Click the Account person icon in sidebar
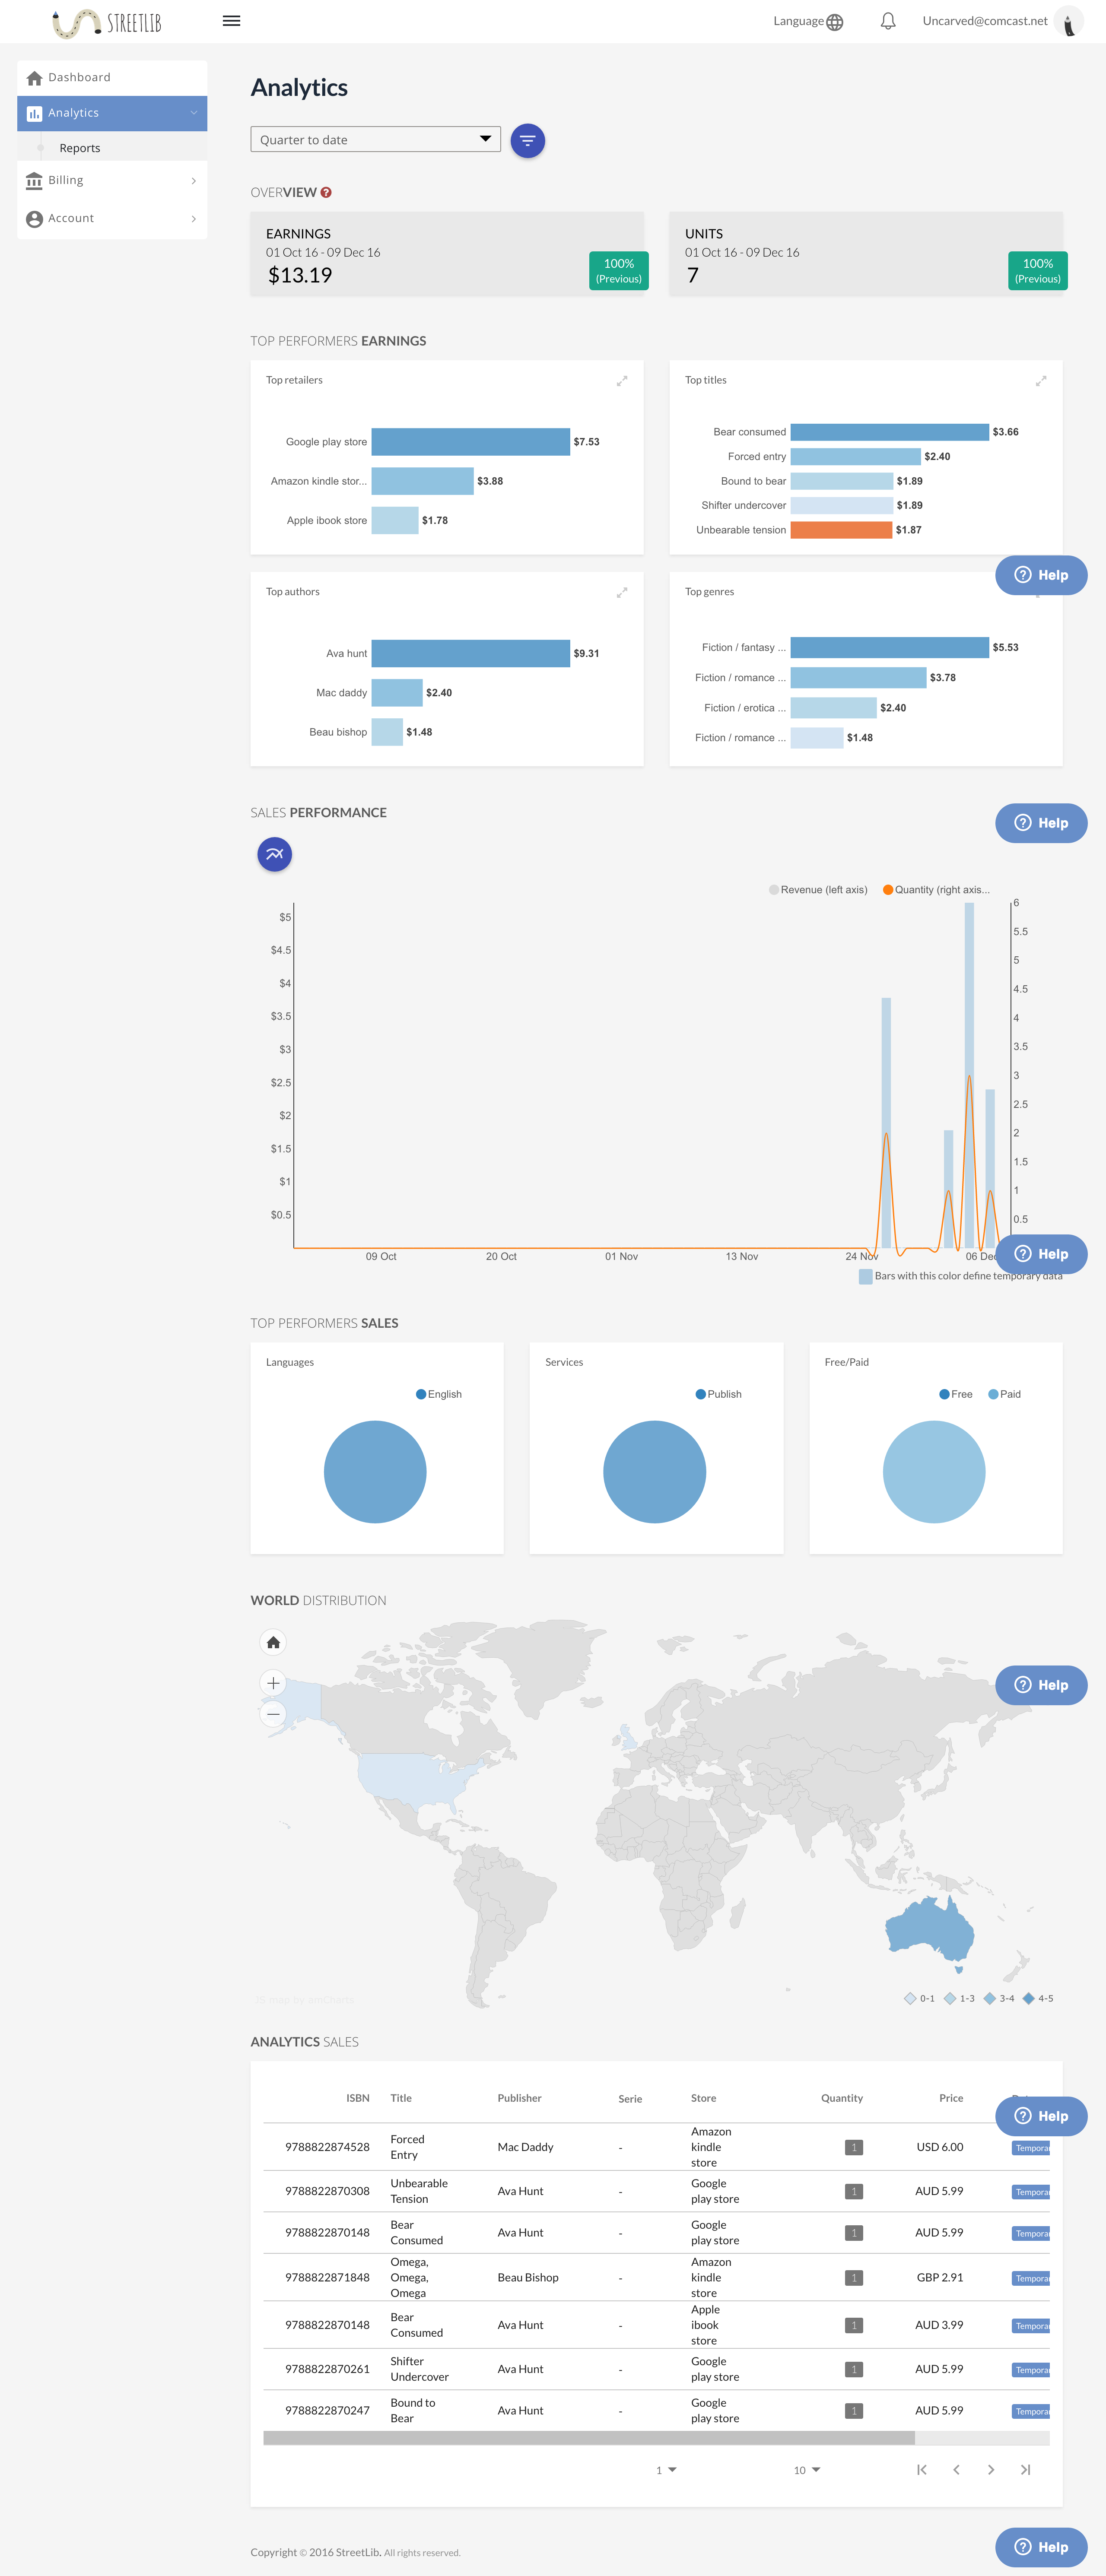The height and width of the screenshot is (2576, 1106). click(x=34, y=219)
